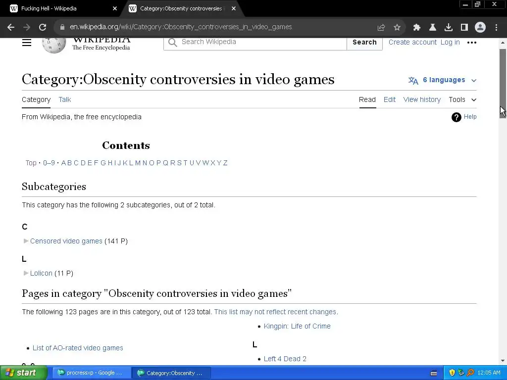Jump to 0–9 in the contents index
This screenshot has width=507, height=380.
[x=49, y=163]
